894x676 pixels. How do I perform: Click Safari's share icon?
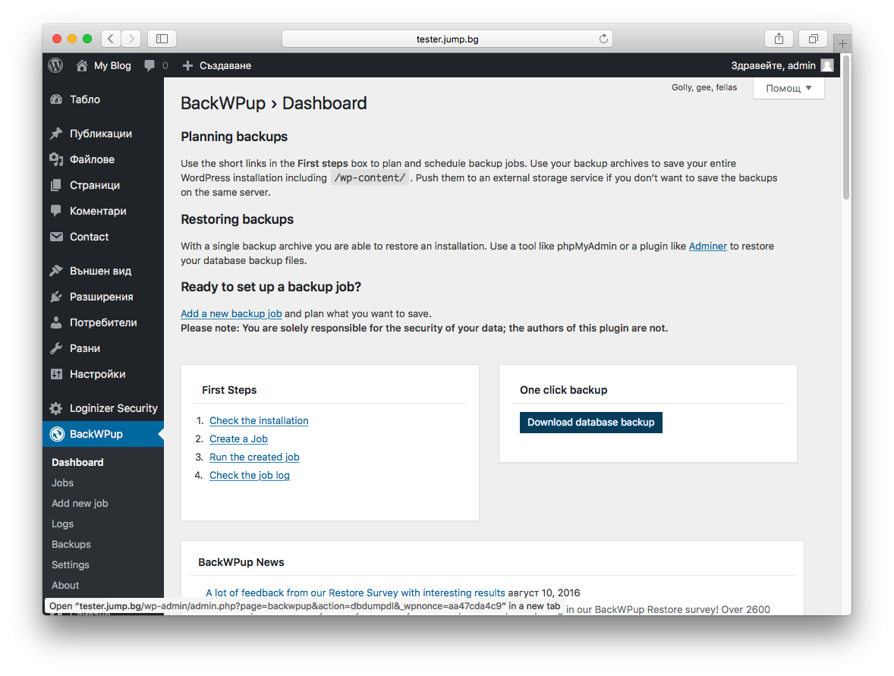click(779, 39)
